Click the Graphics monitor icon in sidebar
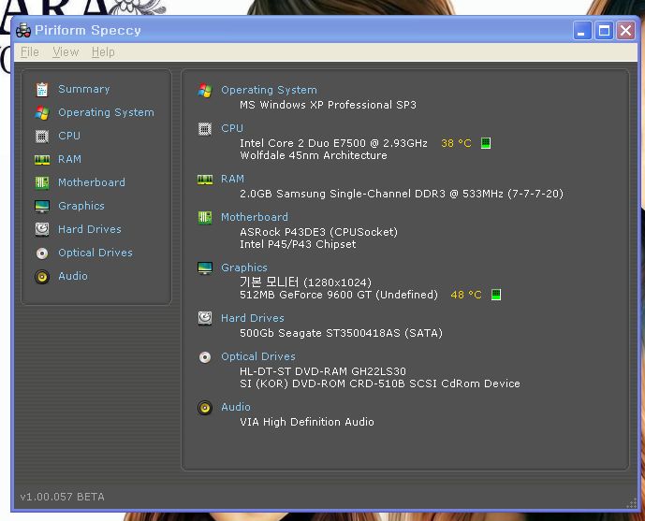 42,206
